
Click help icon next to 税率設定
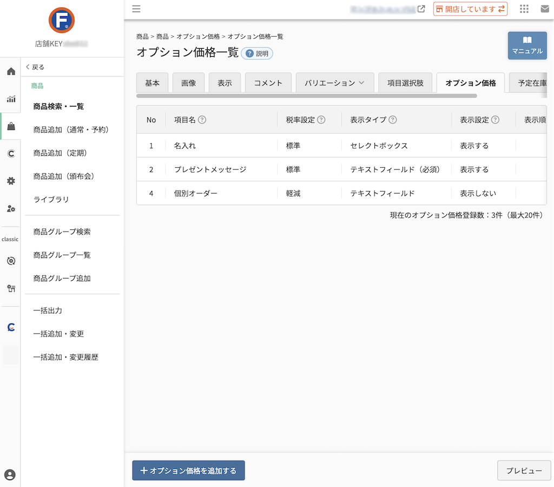point(321,120)
